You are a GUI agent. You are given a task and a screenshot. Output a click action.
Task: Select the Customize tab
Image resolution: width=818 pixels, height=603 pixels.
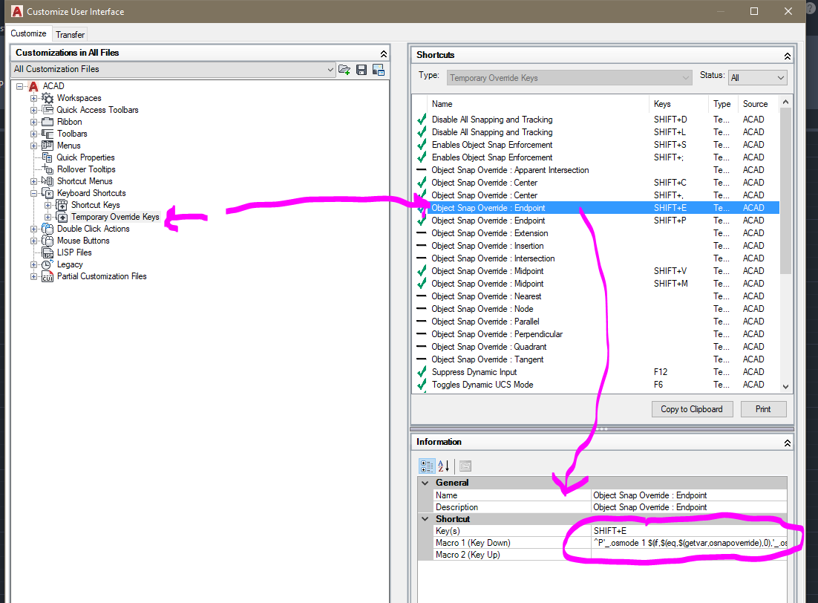tap(29, 34)
